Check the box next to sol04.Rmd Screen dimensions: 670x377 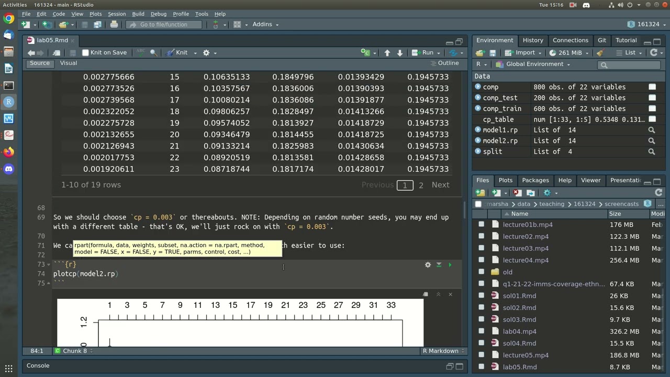pyautogui.click(x=482, y=343)
